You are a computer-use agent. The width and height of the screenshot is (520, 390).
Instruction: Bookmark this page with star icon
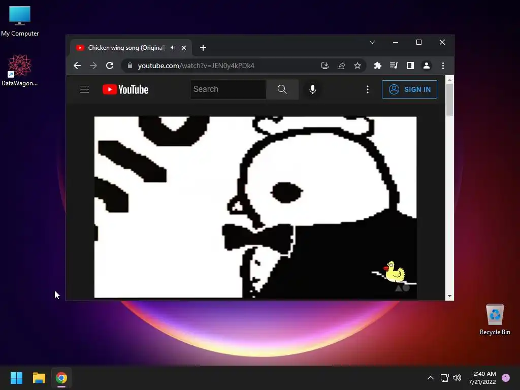(357, 66)
